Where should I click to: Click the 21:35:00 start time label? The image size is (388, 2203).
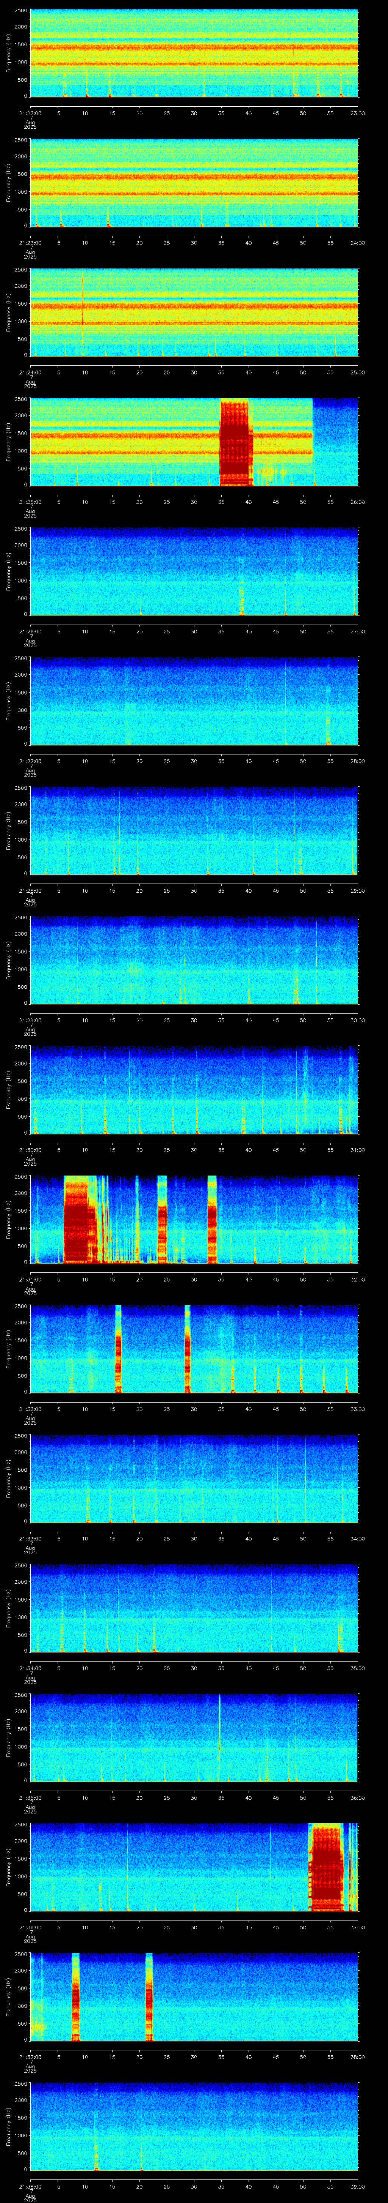coord(30,1797)
